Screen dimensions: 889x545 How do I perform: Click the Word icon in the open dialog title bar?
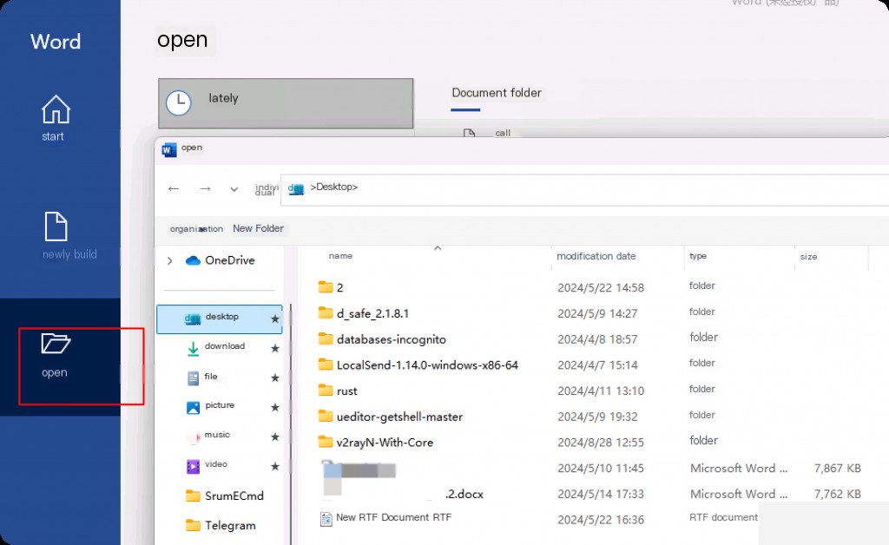pos(169,149)
